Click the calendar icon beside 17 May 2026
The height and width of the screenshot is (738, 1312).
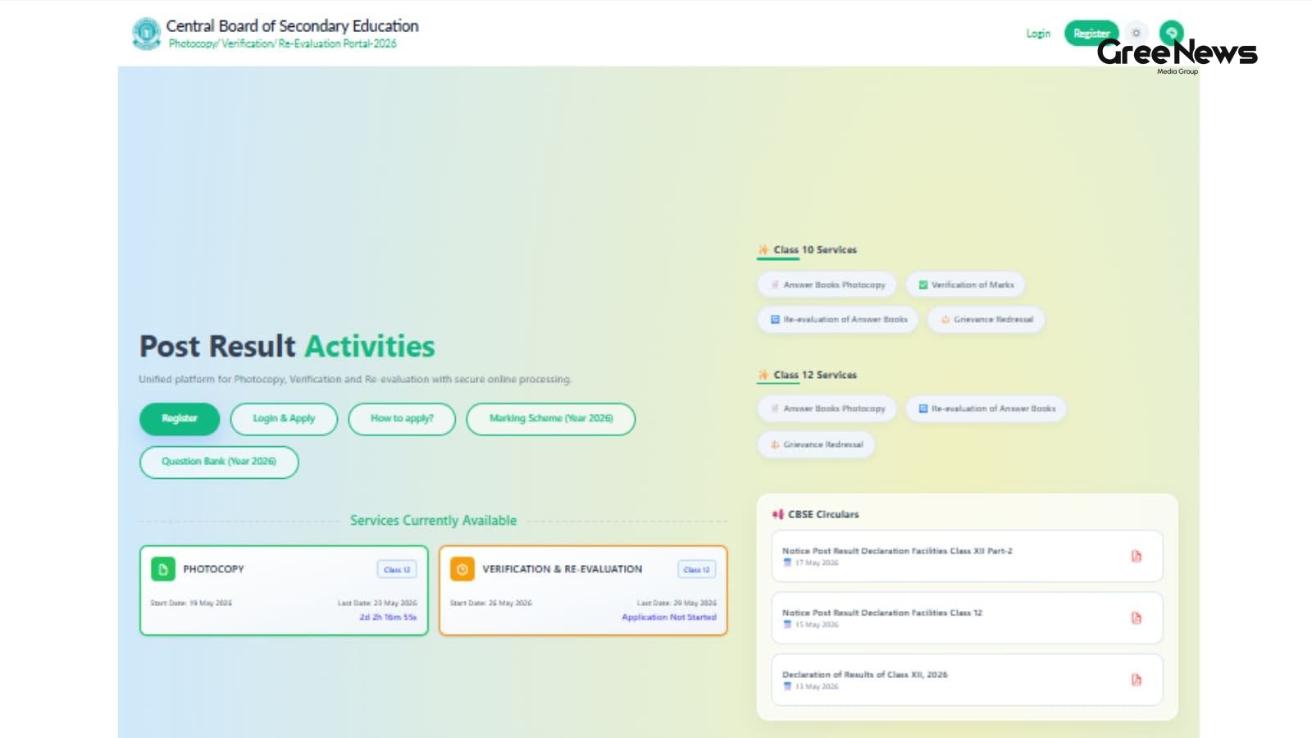[787, 563]
